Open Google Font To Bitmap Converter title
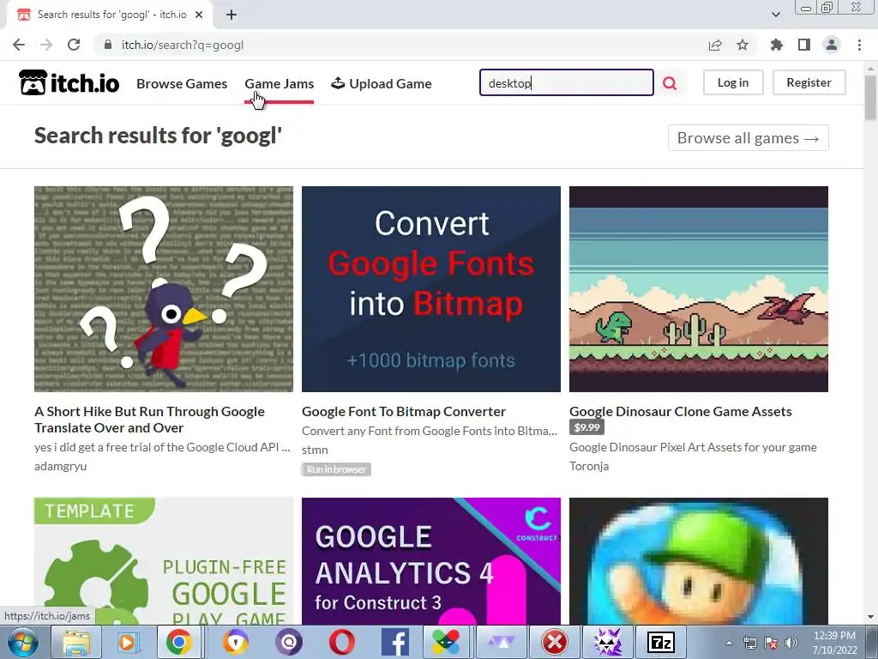The width and height of the screenshot is (878, 659). point(404,411)
